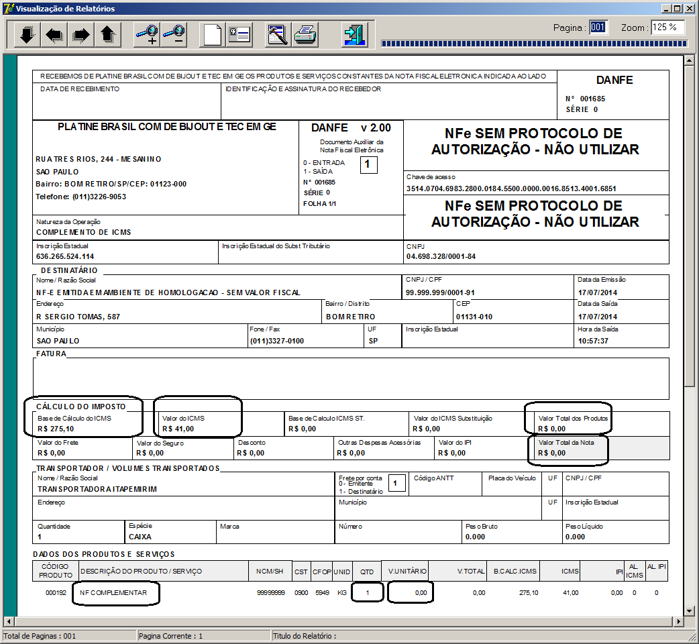Viewport: 699px width, 644px height.
Task: Click address 'RUA TRES RIOS, 244 - MESANINO'
Action: tap(99, 159)
